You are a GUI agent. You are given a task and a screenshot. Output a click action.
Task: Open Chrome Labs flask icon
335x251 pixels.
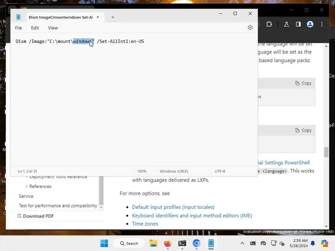(x=286, y=24)
